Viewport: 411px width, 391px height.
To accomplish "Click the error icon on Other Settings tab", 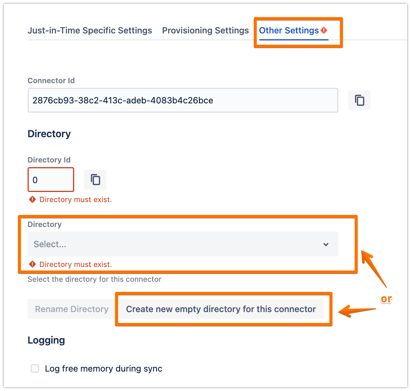I will point(324,30).
